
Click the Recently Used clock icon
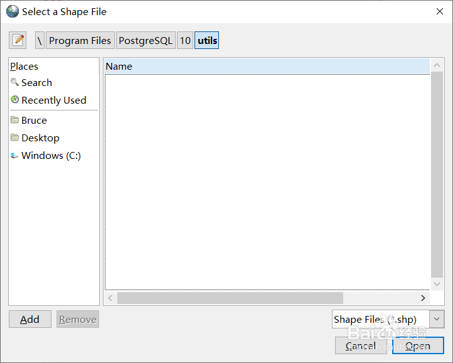coord(14,100)
